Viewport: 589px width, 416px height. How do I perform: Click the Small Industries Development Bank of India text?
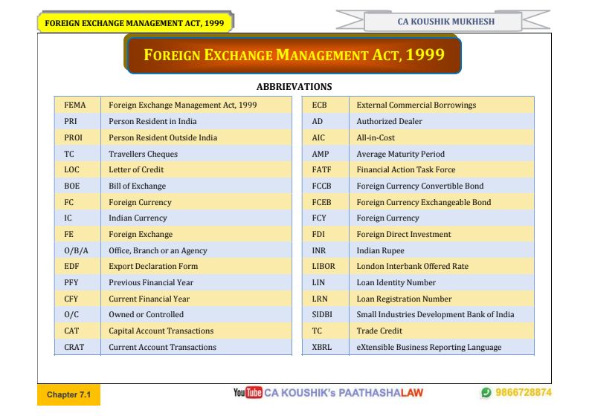[435, 315]
